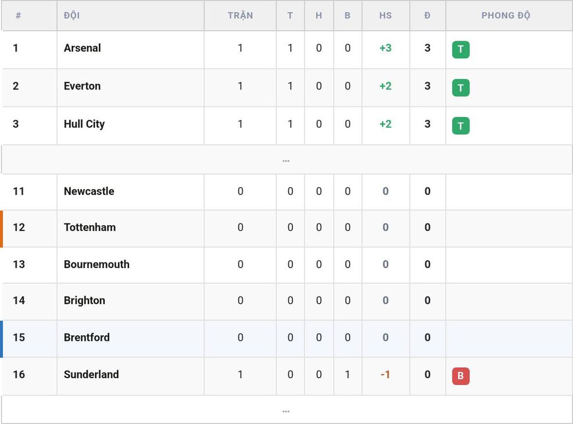
Task: Expand hidden rows between Hull City and Newcastle
Action: (286, 160)
